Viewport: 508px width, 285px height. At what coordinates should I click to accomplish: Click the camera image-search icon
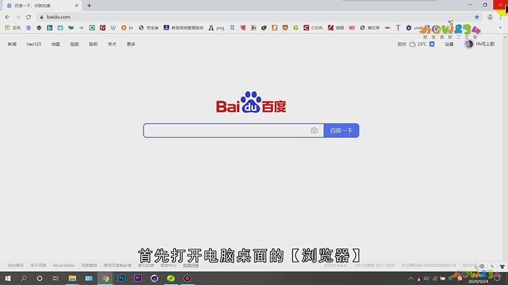[x=314, y=130]
